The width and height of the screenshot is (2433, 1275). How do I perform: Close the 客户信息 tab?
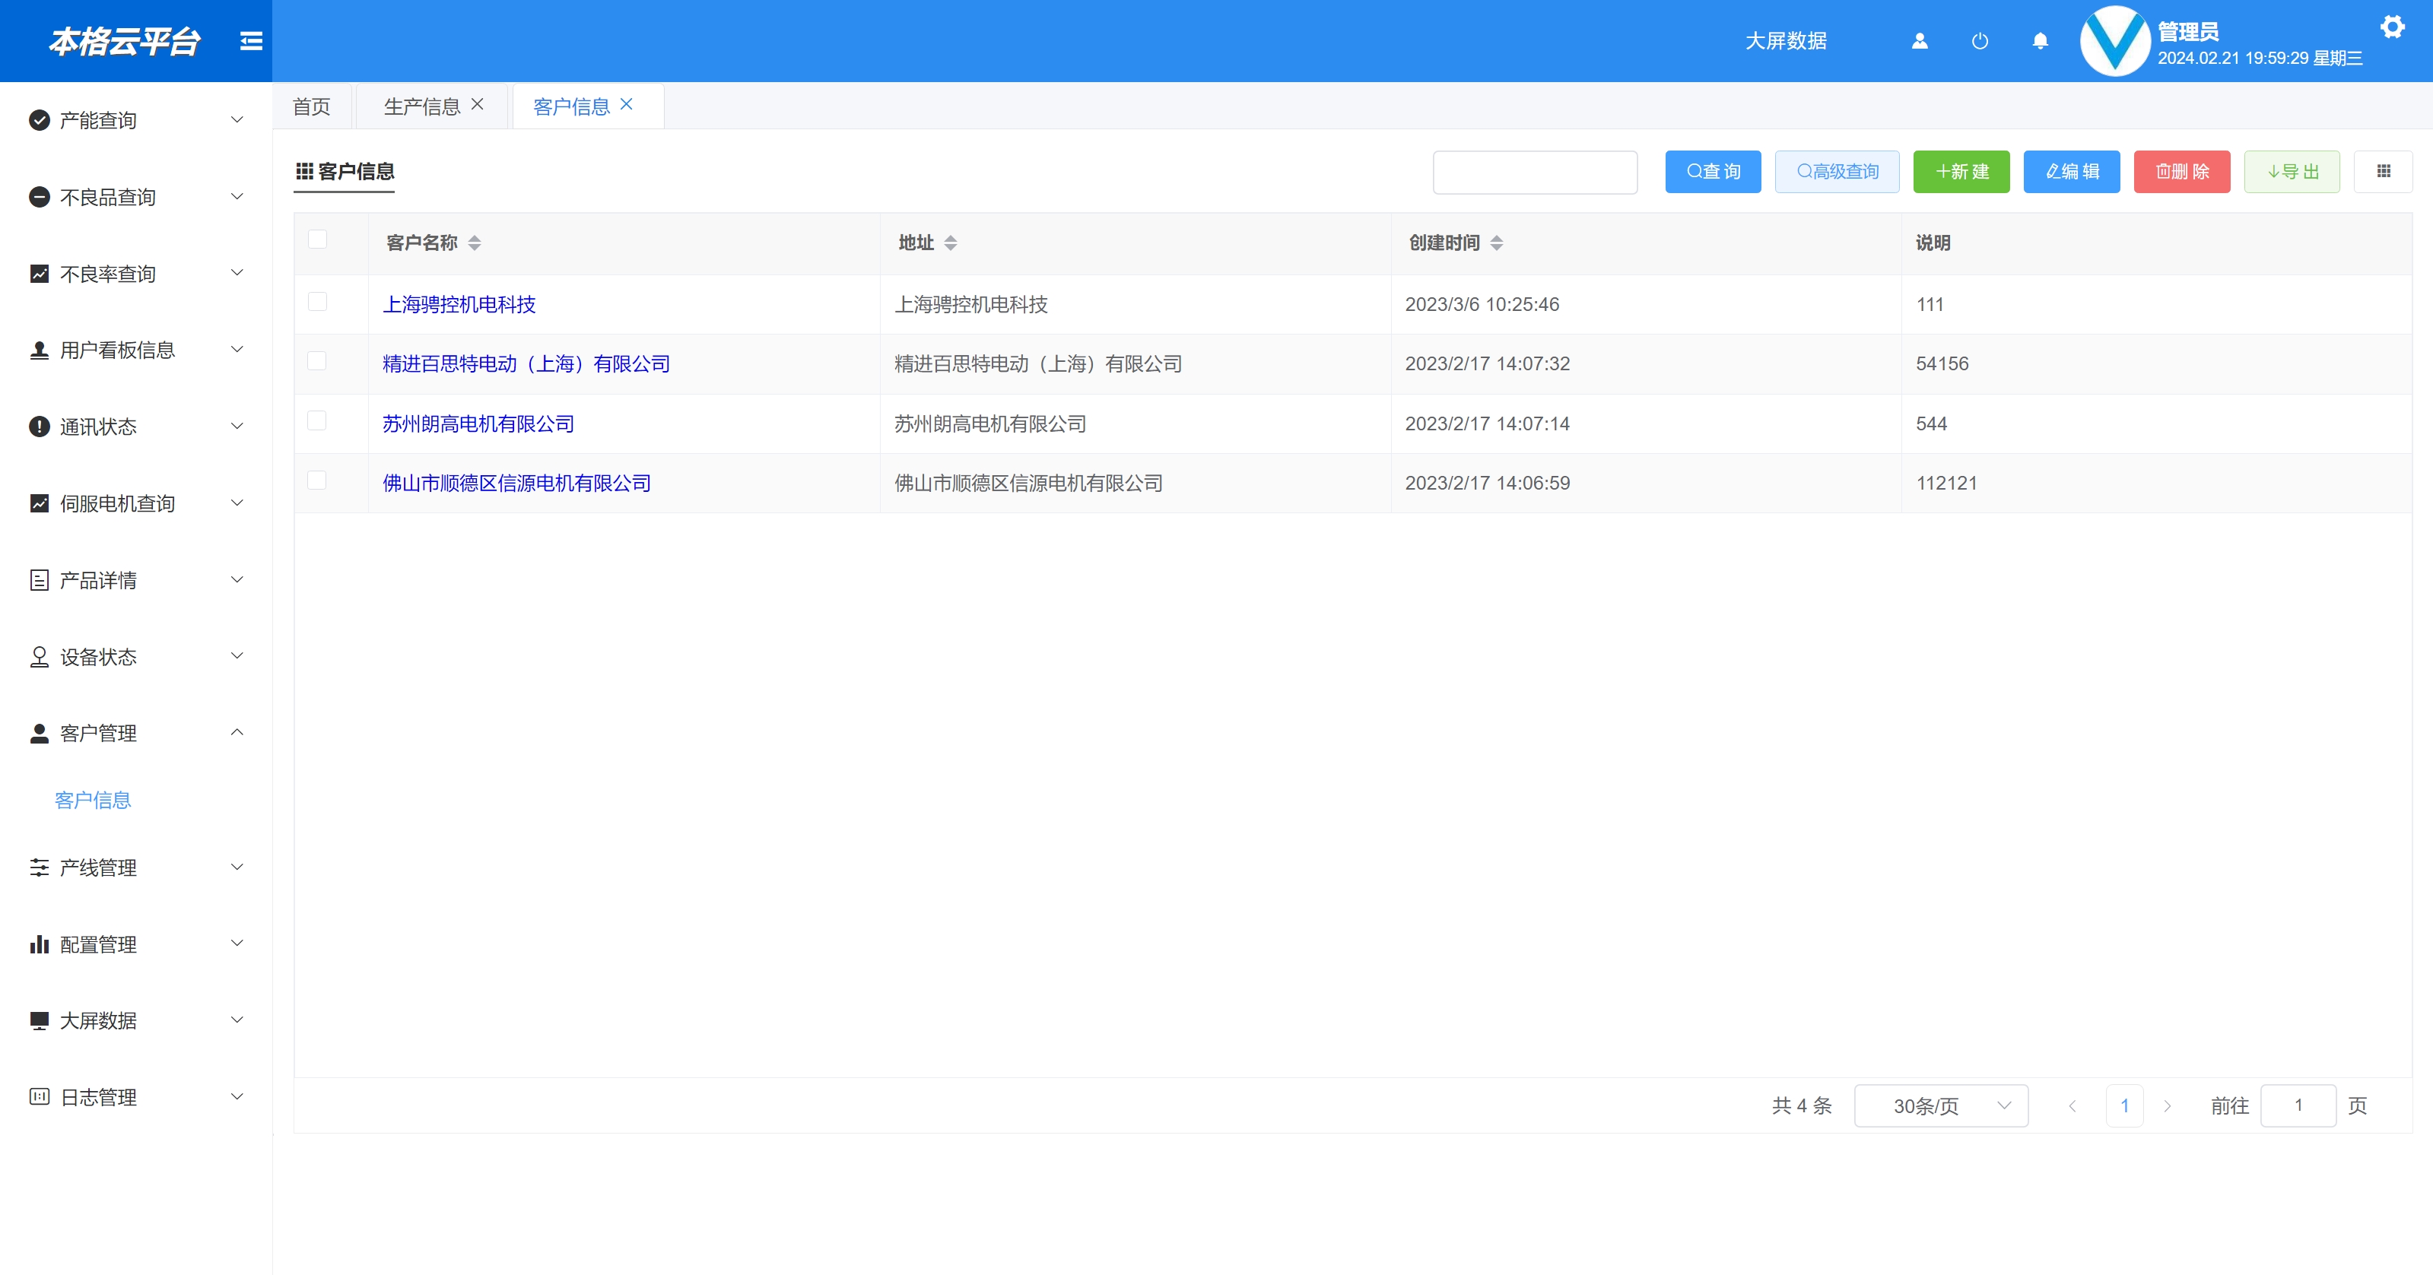[626, 105]
